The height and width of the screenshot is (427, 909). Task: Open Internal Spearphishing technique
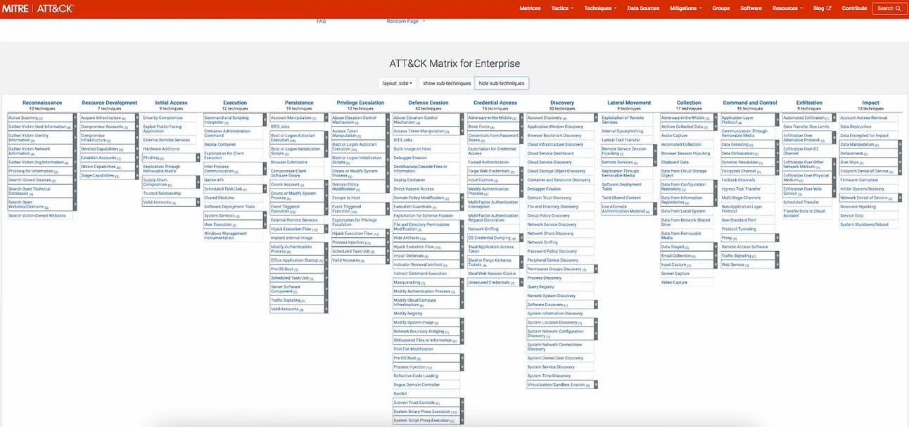pos(623,131)
